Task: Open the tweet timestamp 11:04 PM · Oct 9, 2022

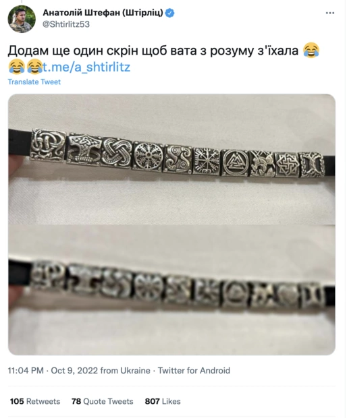Action: click(x=53, y=371)
